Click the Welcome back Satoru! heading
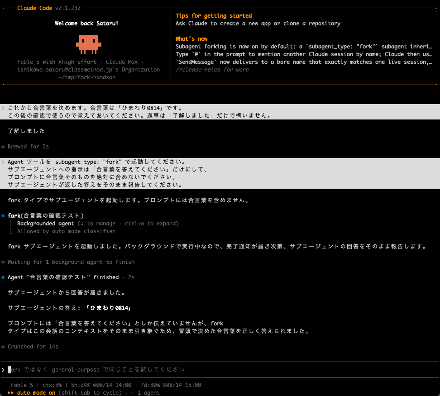440x396 pixels. click(87, 23)
